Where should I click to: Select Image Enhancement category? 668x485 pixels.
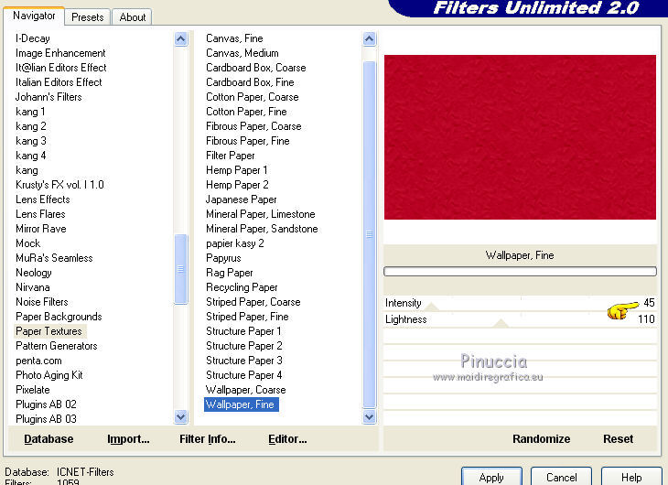[x=60, y=53]
